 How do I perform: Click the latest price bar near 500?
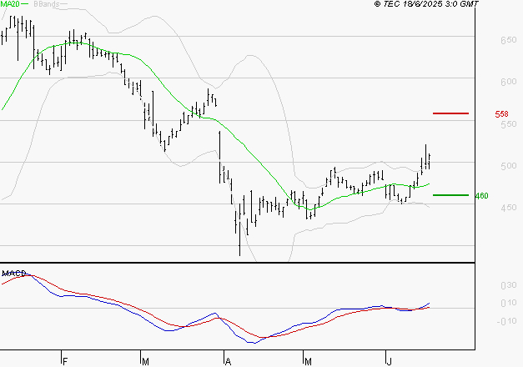click(x=430, y=161)
